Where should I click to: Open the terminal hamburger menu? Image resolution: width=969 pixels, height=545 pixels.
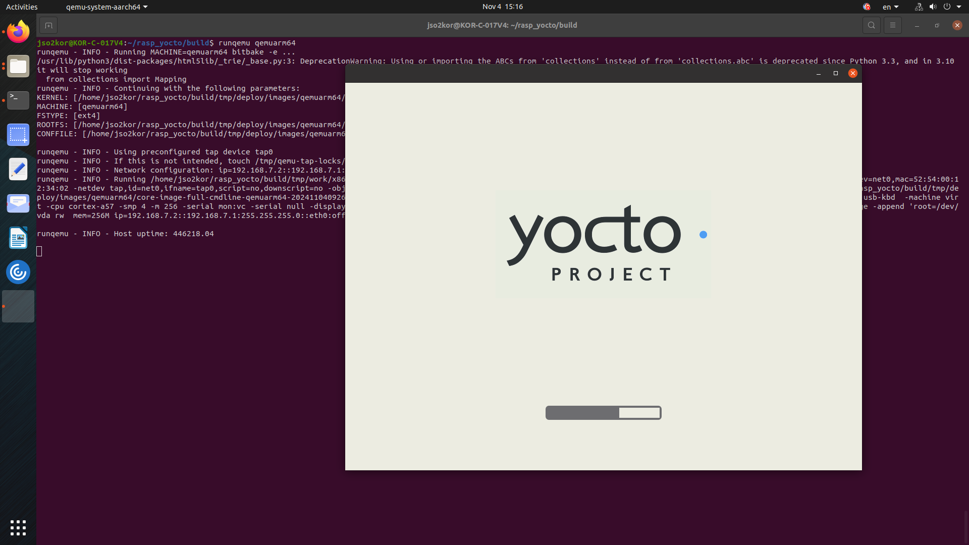892,25
